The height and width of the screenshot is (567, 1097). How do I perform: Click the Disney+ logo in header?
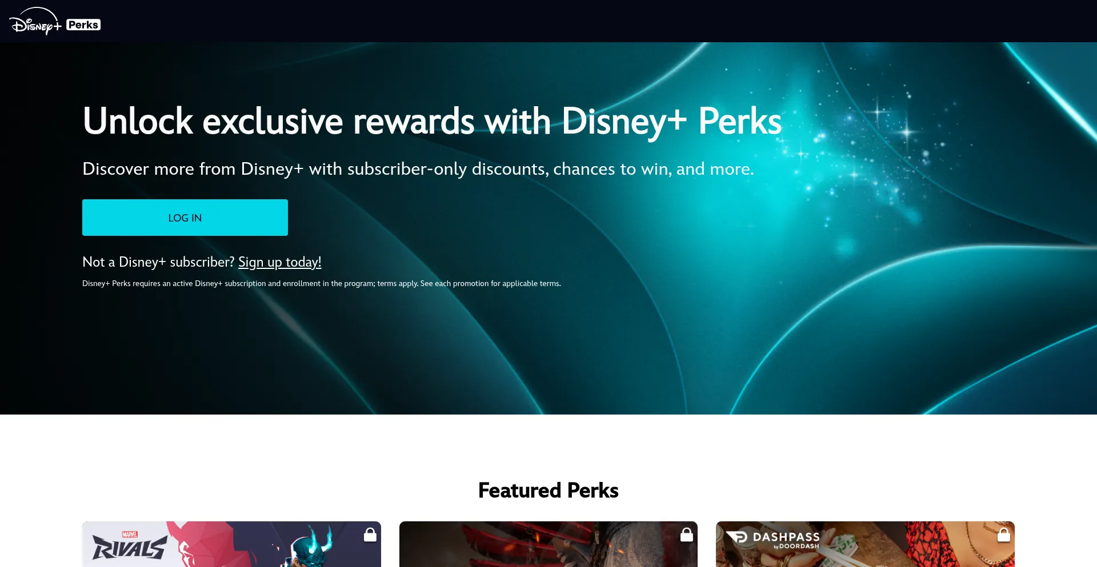coord(35,22)
